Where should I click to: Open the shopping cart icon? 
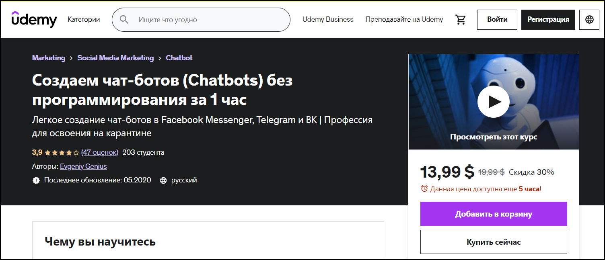[460, 20]
